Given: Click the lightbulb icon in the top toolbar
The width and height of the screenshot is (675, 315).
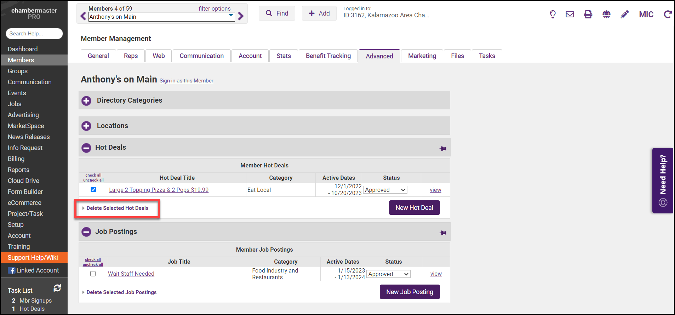Looking at the screenshot, I should (553, 14).
